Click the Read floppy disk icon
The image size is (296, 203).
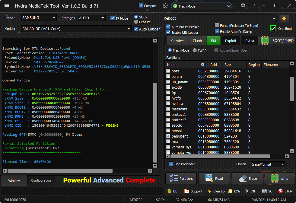pos(209,179)
